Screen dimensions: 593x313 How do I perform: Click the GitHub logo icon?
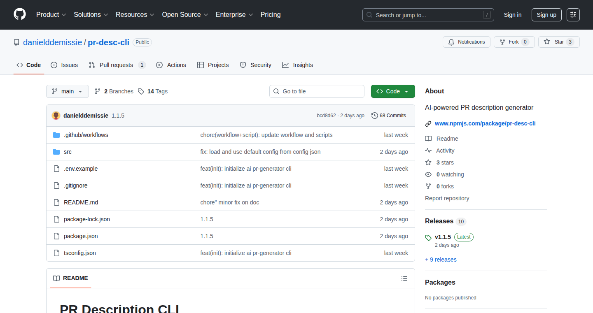coord(20,14)
